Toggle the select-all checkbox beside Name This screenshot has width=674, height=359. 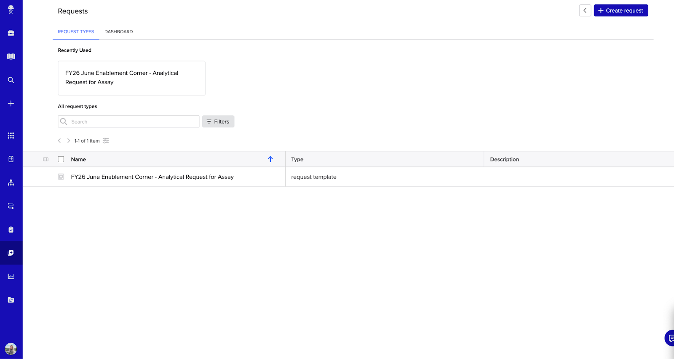tap(61, 159)
